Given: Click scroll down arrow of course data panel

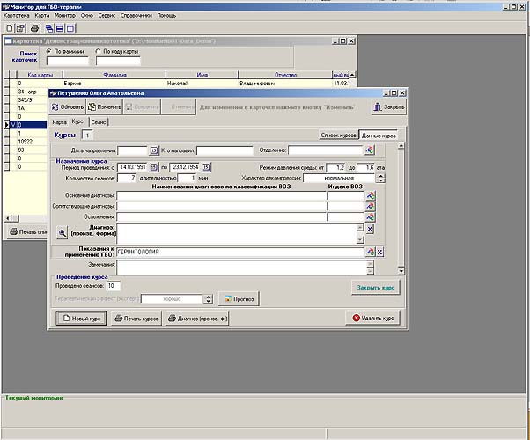Looking at the screenshot, I should pyautogui.click(x=401, y=271).
